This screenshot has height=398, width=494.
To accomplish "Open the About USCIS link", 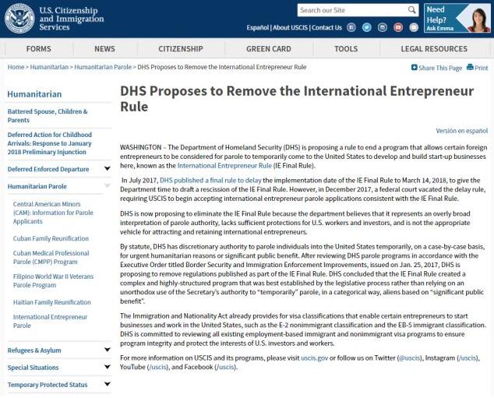I will tap(290, 28).
